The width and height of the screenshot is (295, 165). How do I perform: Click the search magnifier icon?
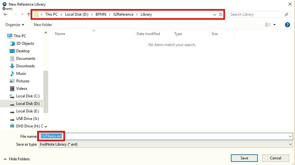[286, 14]
